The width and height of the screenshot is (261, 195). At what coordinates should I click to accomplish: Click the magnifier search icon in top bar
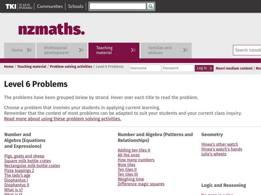pyautogui.click(x=150, y=6)
